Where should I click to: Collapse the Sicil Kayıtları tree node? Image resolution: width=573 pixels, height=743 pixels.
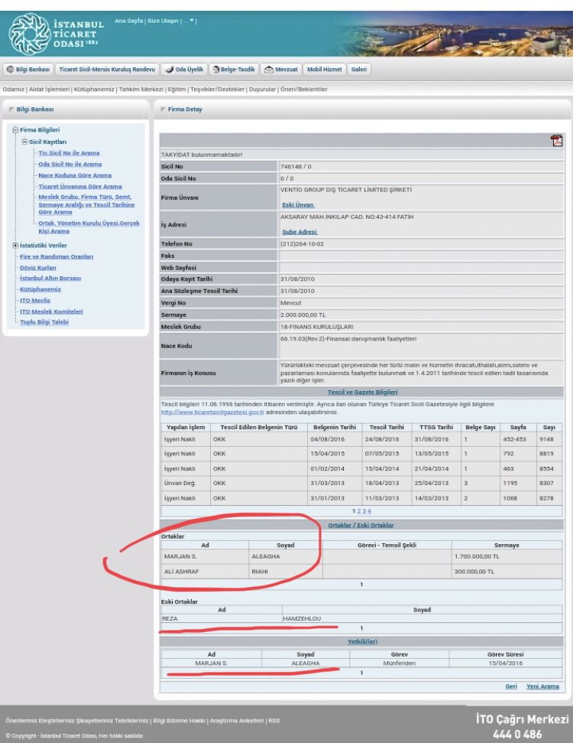pyautogui.click(x=24, y=142)
